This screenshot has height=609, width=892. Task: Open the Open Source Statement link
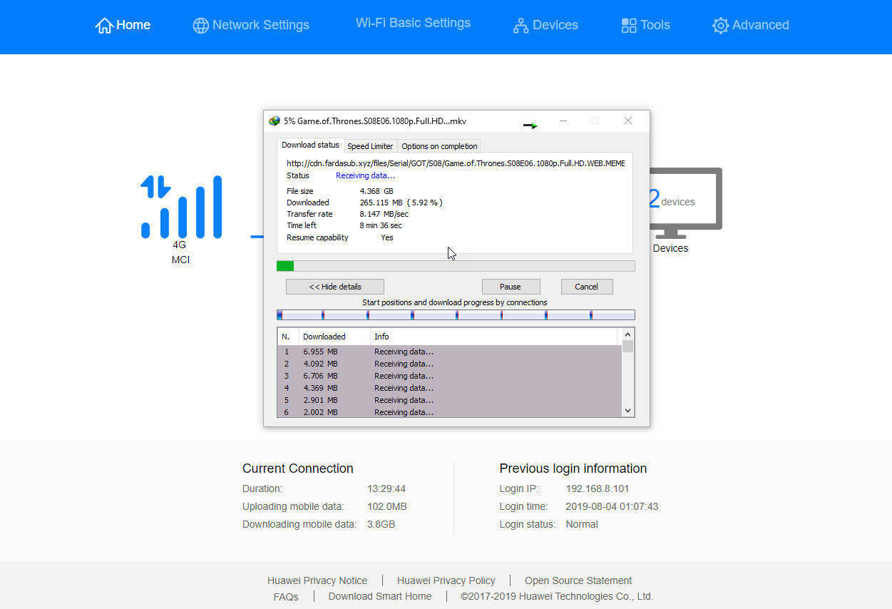click(578, 580)
